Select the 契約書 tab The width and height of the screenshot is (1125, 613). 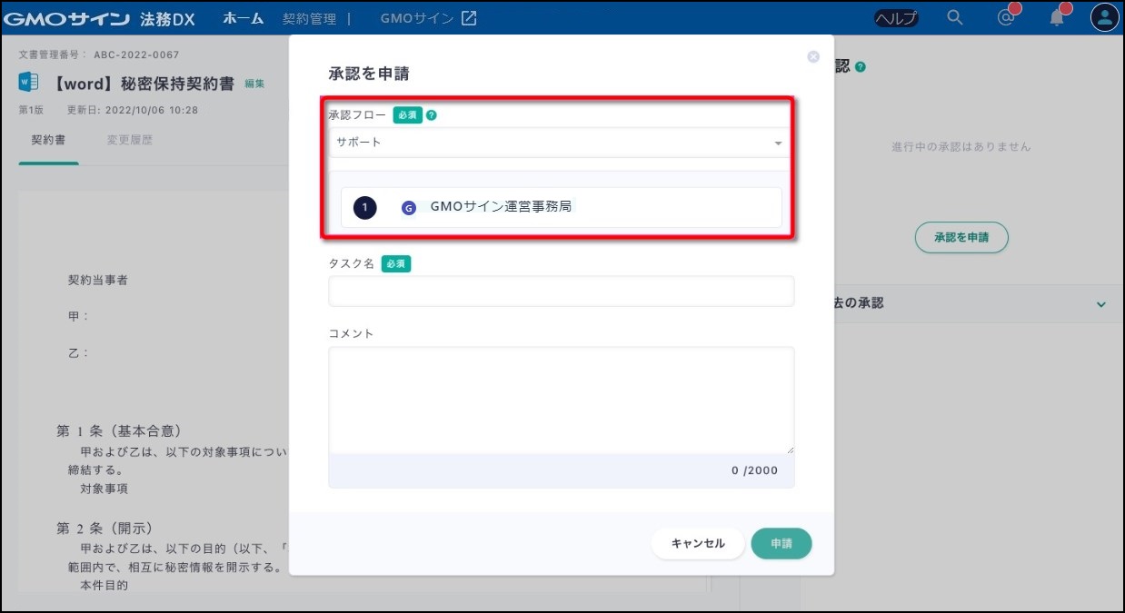48,141
